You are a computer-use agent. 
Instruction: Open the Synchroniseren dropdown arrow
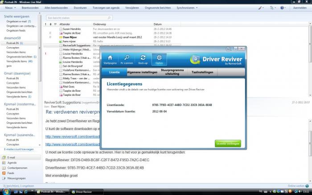tap(197, 8)
